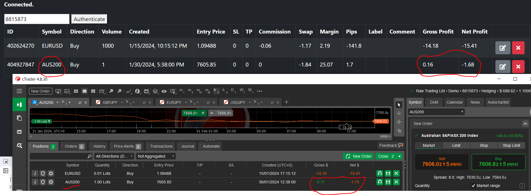Select the Stop Limit order type
The height and width of the screenshot is (195, 531).
click(511, 145)
